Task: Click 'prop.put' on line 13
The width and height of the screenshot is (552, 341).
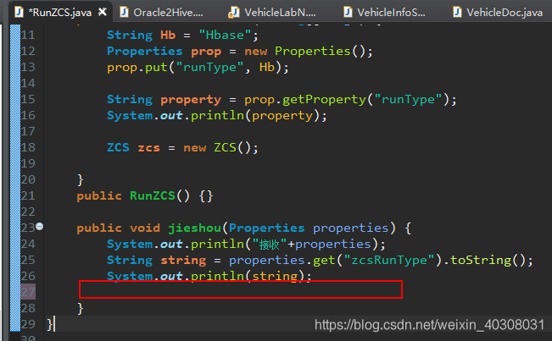Action: (x=137, y=68)
